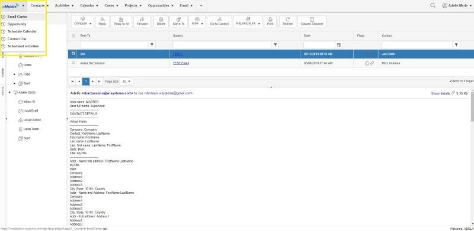This screenshot has height=231, width=474.
Task: Open the Mark dropdown arrow
Action: 202,24
